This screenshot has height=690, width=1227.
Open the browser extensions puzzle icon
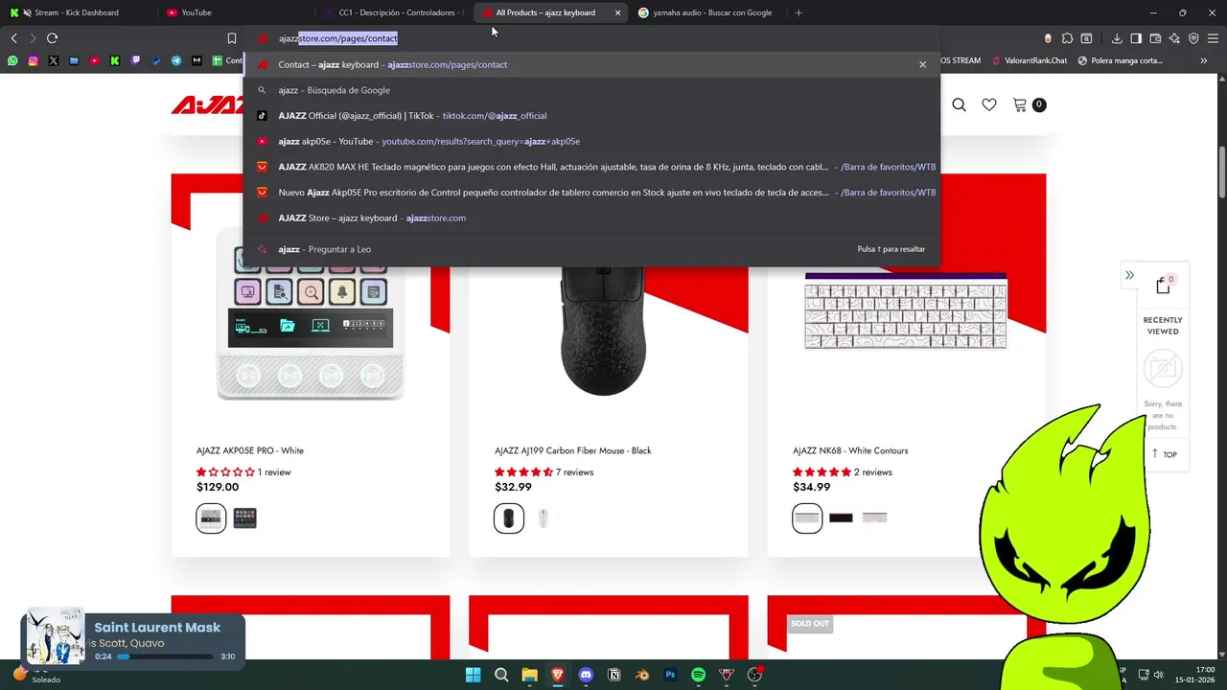(1067, 38)
